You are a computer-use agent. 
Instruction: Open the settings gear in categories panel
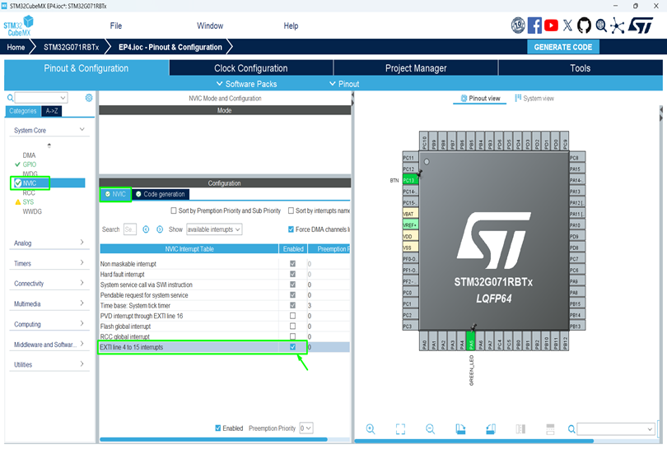coord(88,98)
